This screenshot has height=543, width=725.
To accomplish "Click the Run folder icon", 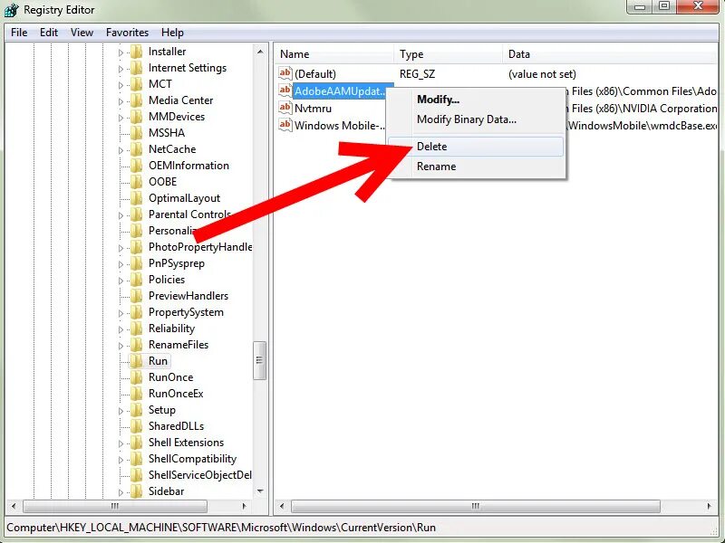I will (x=136, y=361).
